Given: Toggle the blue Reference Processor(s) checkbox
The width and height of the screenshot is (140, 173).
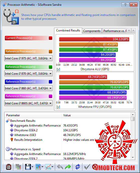Looking at the screenshot, I should pos(51,82).
